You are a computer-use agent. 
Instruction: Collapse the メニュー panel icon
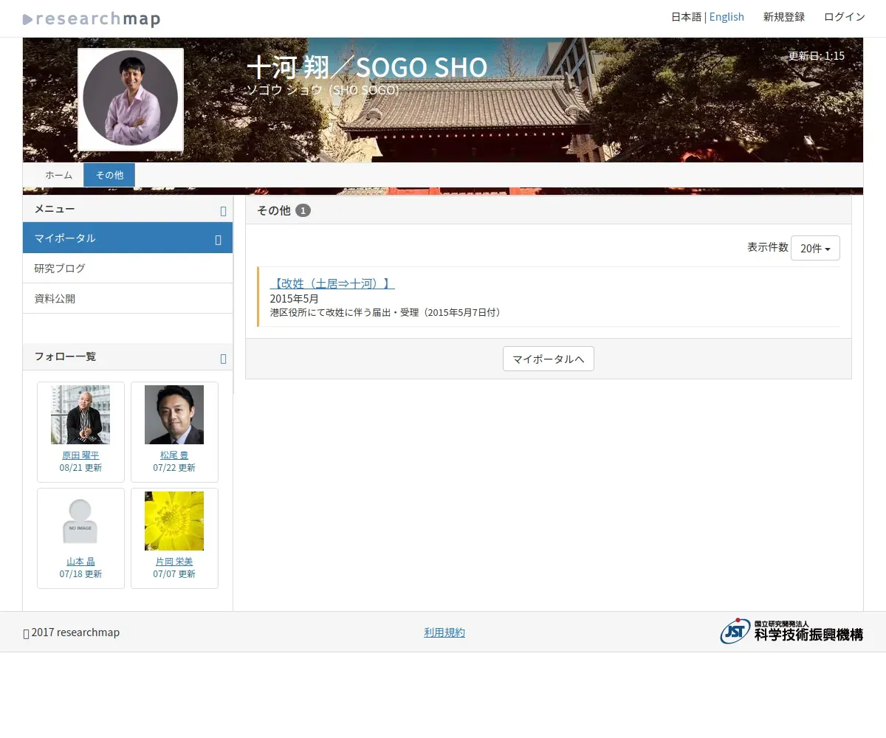pos(224,211)
